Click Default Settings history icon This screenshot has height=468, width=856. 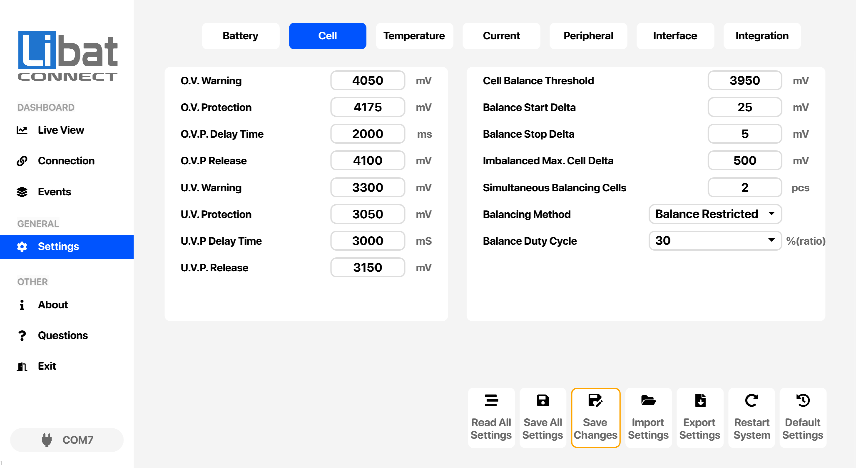(803, 400)
